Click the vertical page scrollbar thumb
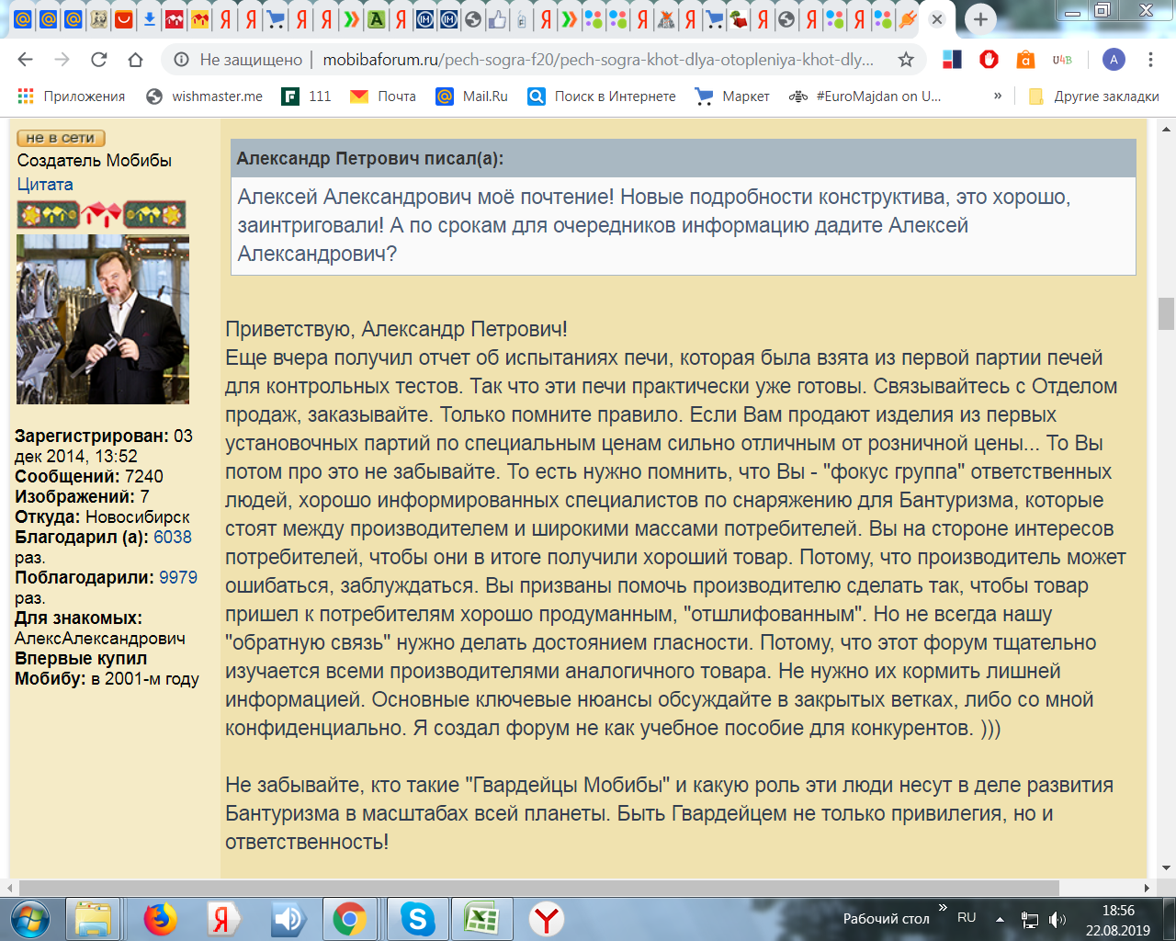 1166,313
